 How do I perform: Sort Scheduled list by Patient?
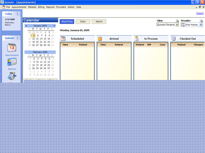point(83,45)
